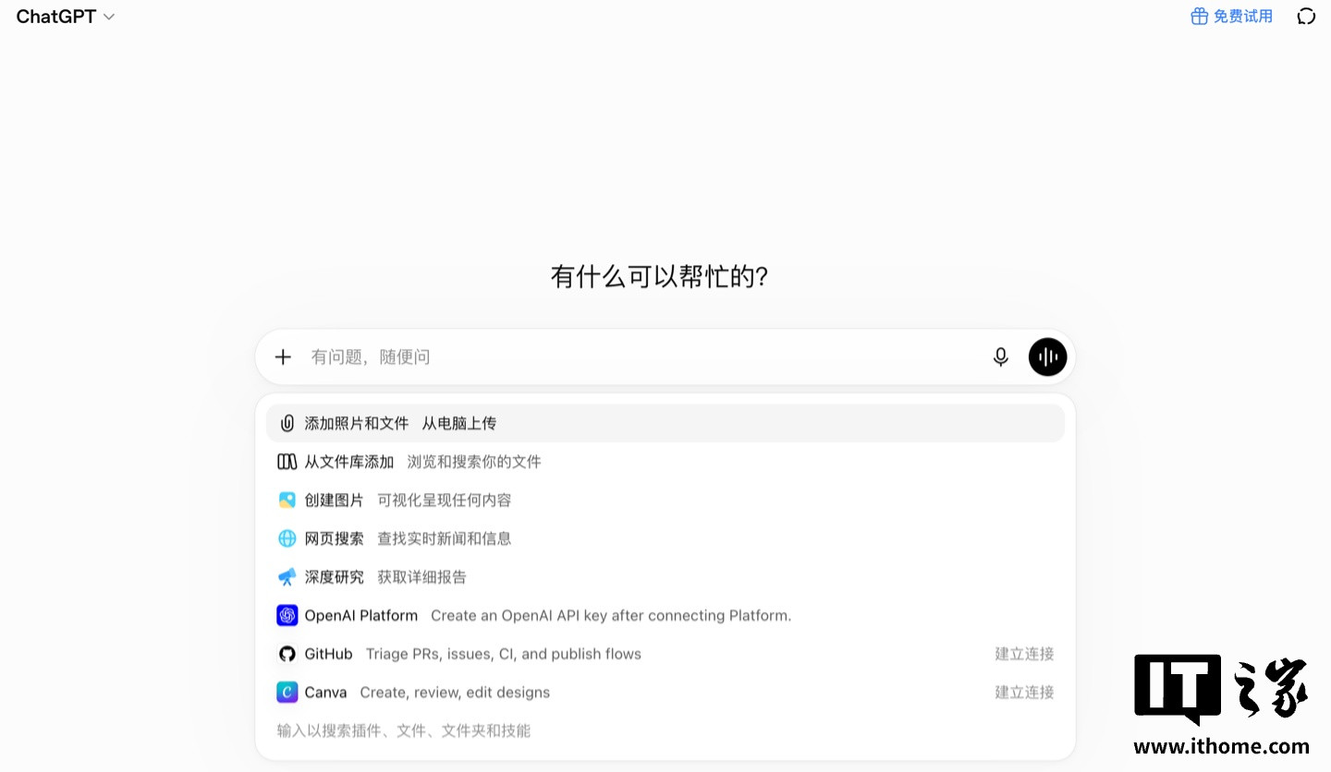The width and height of the screenshot is (1331, 772).
Task: Choose the GitHub connector entry
Action: click(x=665, y=654)
